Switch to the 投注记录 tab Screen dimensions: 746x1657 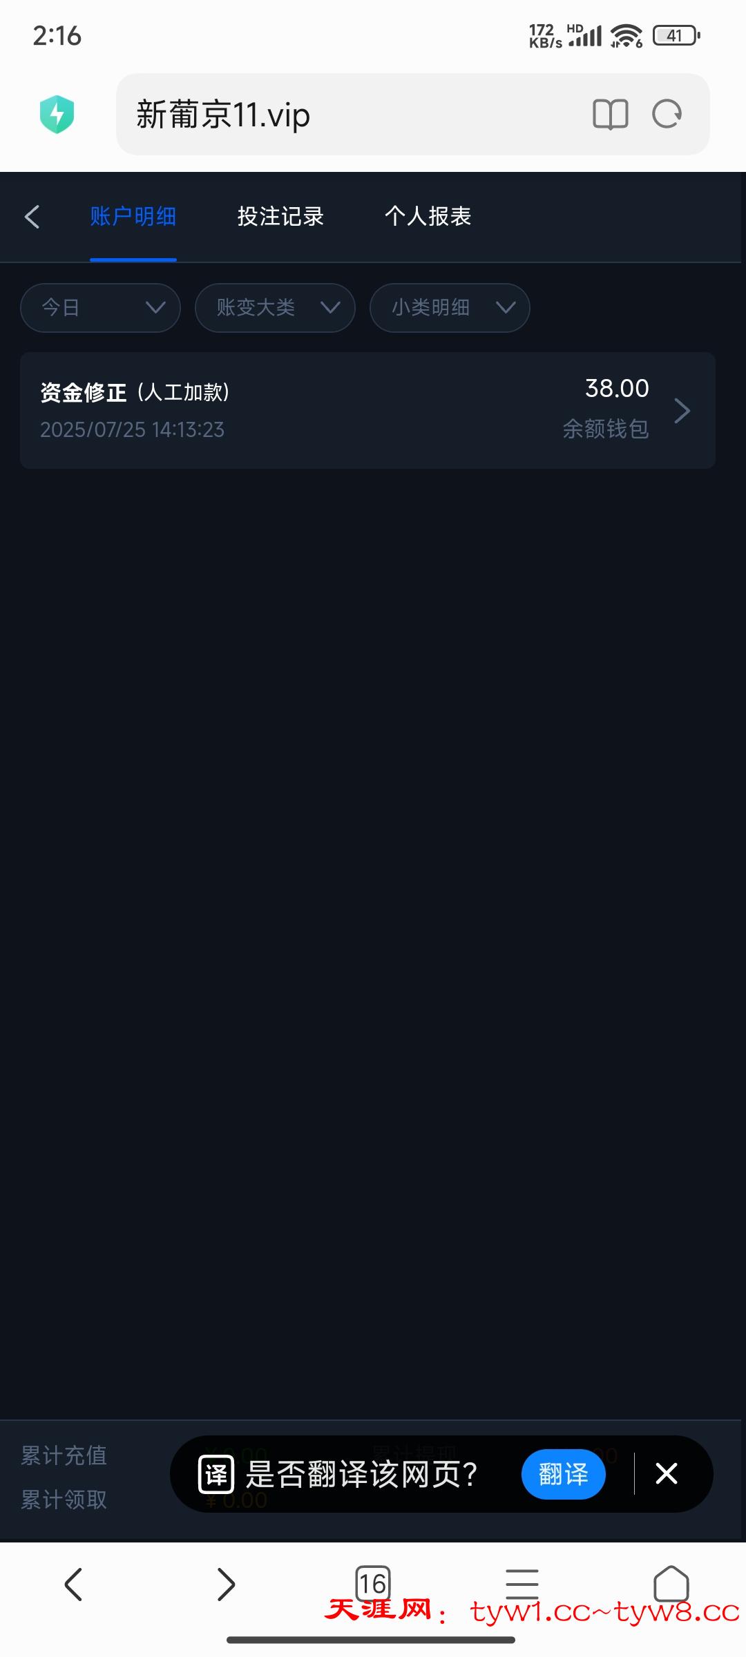coord(280,216)
